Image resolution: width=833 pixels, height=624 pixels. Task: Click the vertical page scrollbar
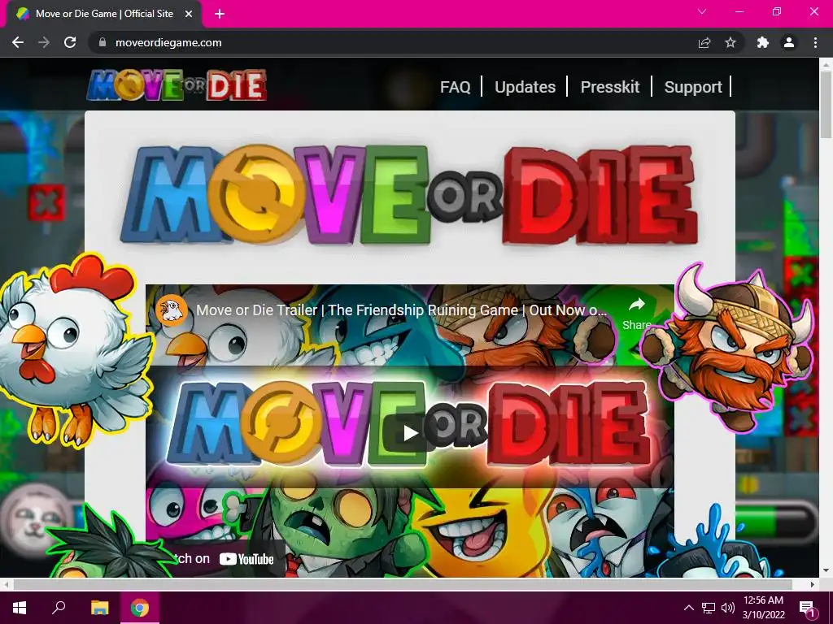[x=825, y=105]
